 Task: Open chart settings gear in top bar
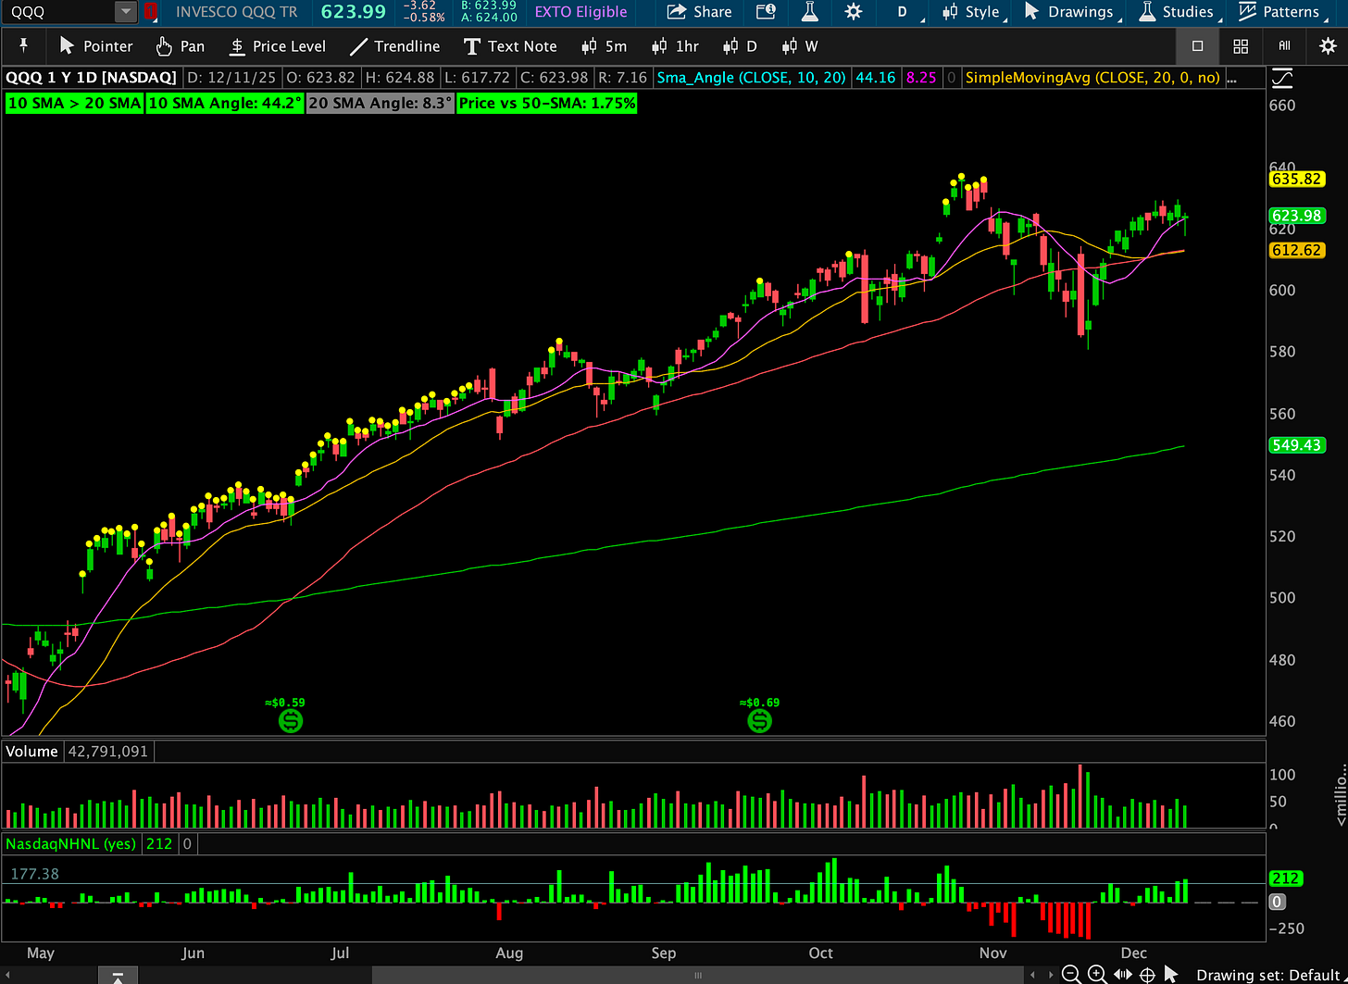(853, 12)
